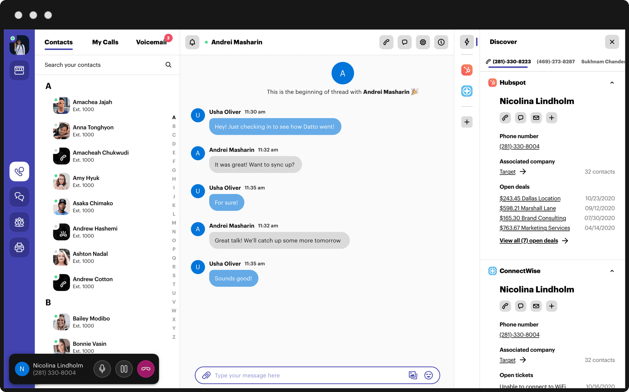Toggle notifications with the bell icon
This screenshot has height=392, width=629.
[x=192, y=42]
